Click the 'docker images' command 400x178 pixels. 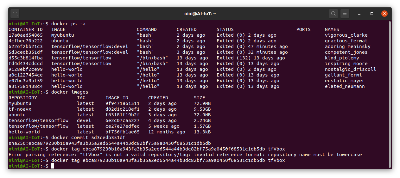tap(70, 92)
